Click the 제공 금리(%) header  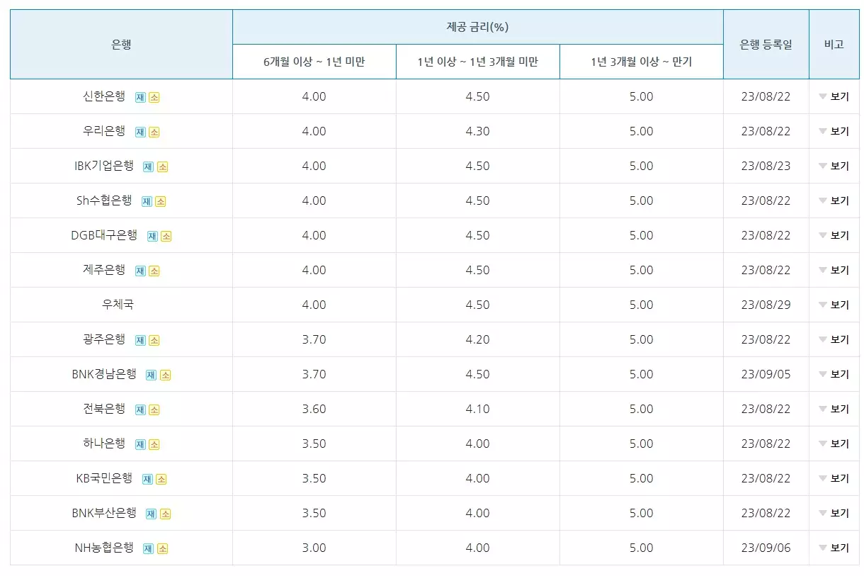(478, 27)
